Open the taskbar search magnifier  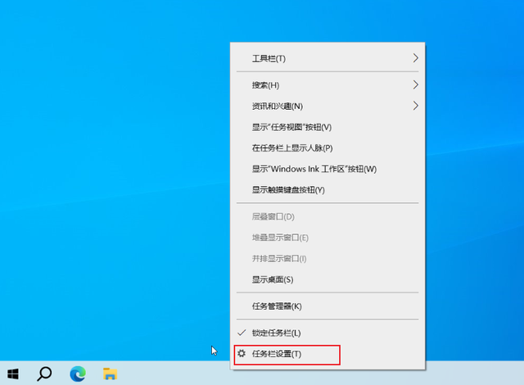[x=44, y=374]
